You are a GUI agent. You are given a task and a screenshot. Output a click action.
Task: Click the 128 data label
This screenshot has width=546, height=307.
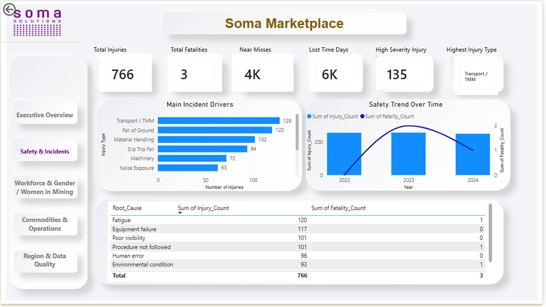tap(287, 121)
